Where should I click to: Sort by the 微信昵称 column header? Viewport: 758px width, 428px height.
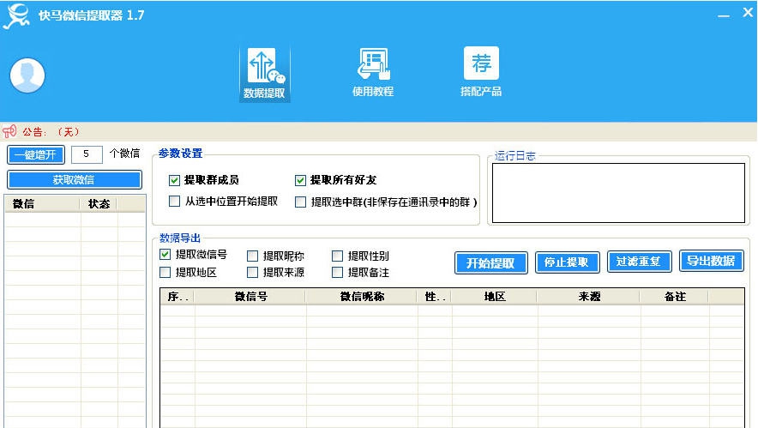pyautogui.click(x=362, y=297)
